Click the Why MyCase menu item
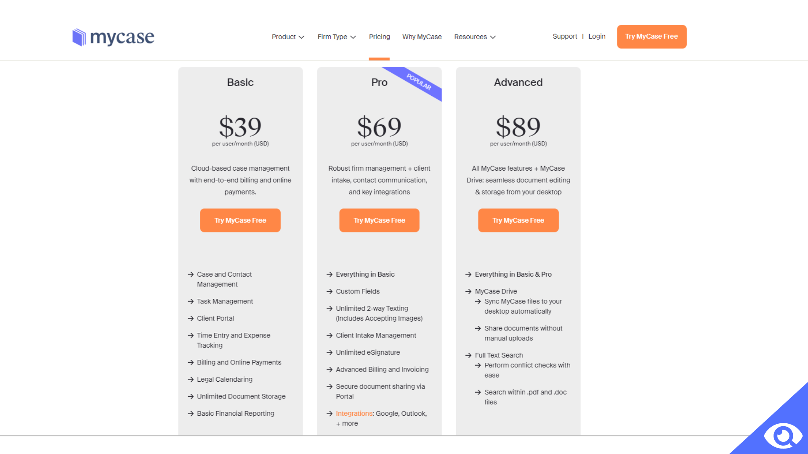Image resolution: width=808 pixels, height=454 pixels. (x=423, y=37)
